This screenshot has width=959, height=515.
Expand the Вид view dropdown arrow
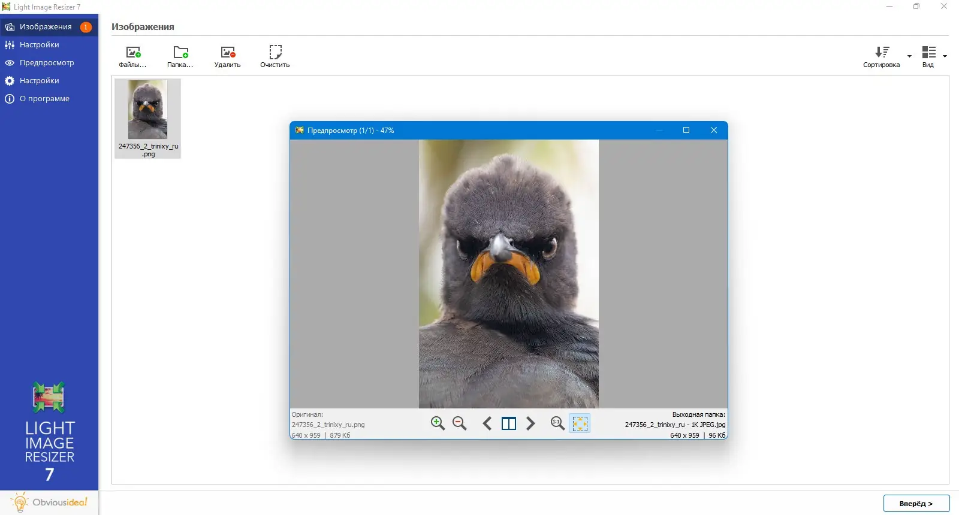(x=945, y=56)
